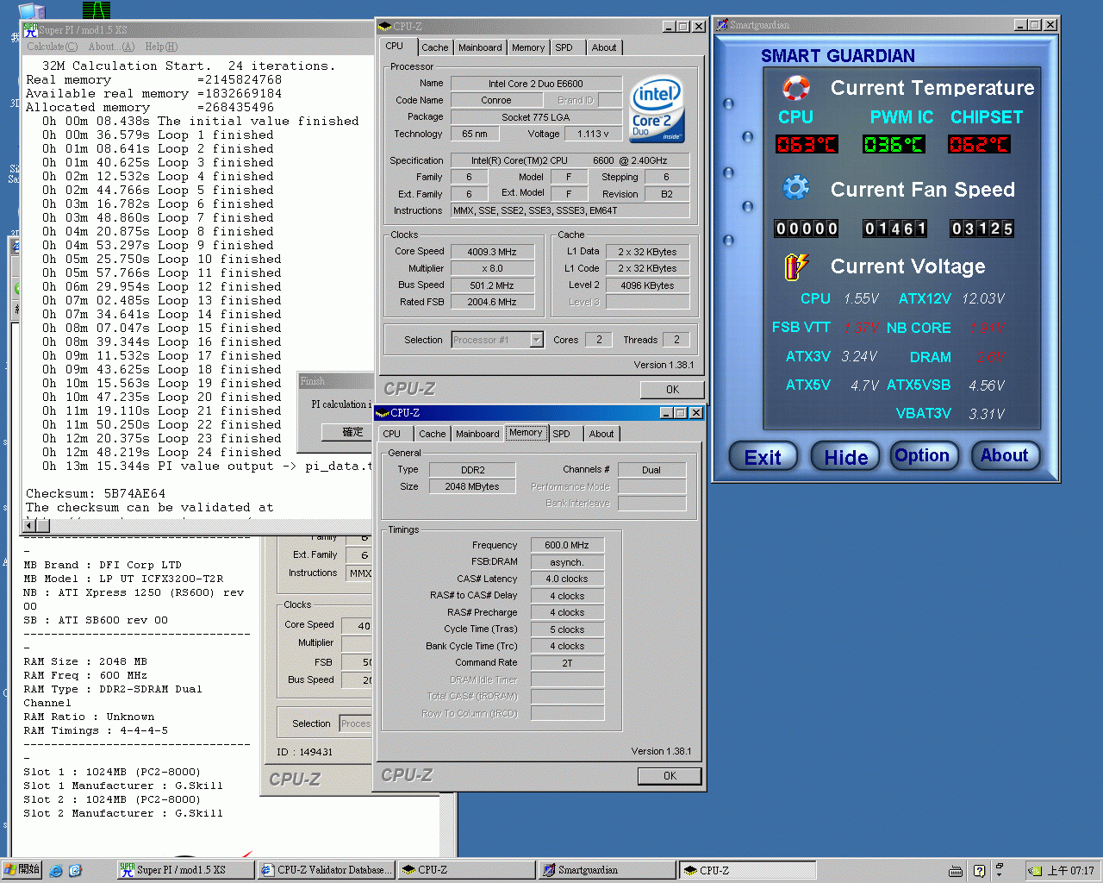Click the lifebuoy Current Temperature icon
1103x883 pixels.
click(x=795, y=88)
